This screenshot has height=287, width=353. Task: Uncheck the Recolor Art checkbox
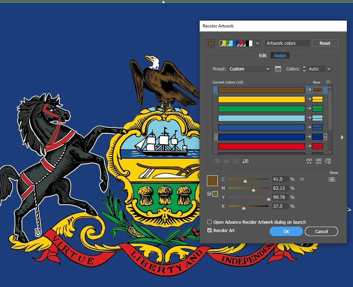coord(209,230)
